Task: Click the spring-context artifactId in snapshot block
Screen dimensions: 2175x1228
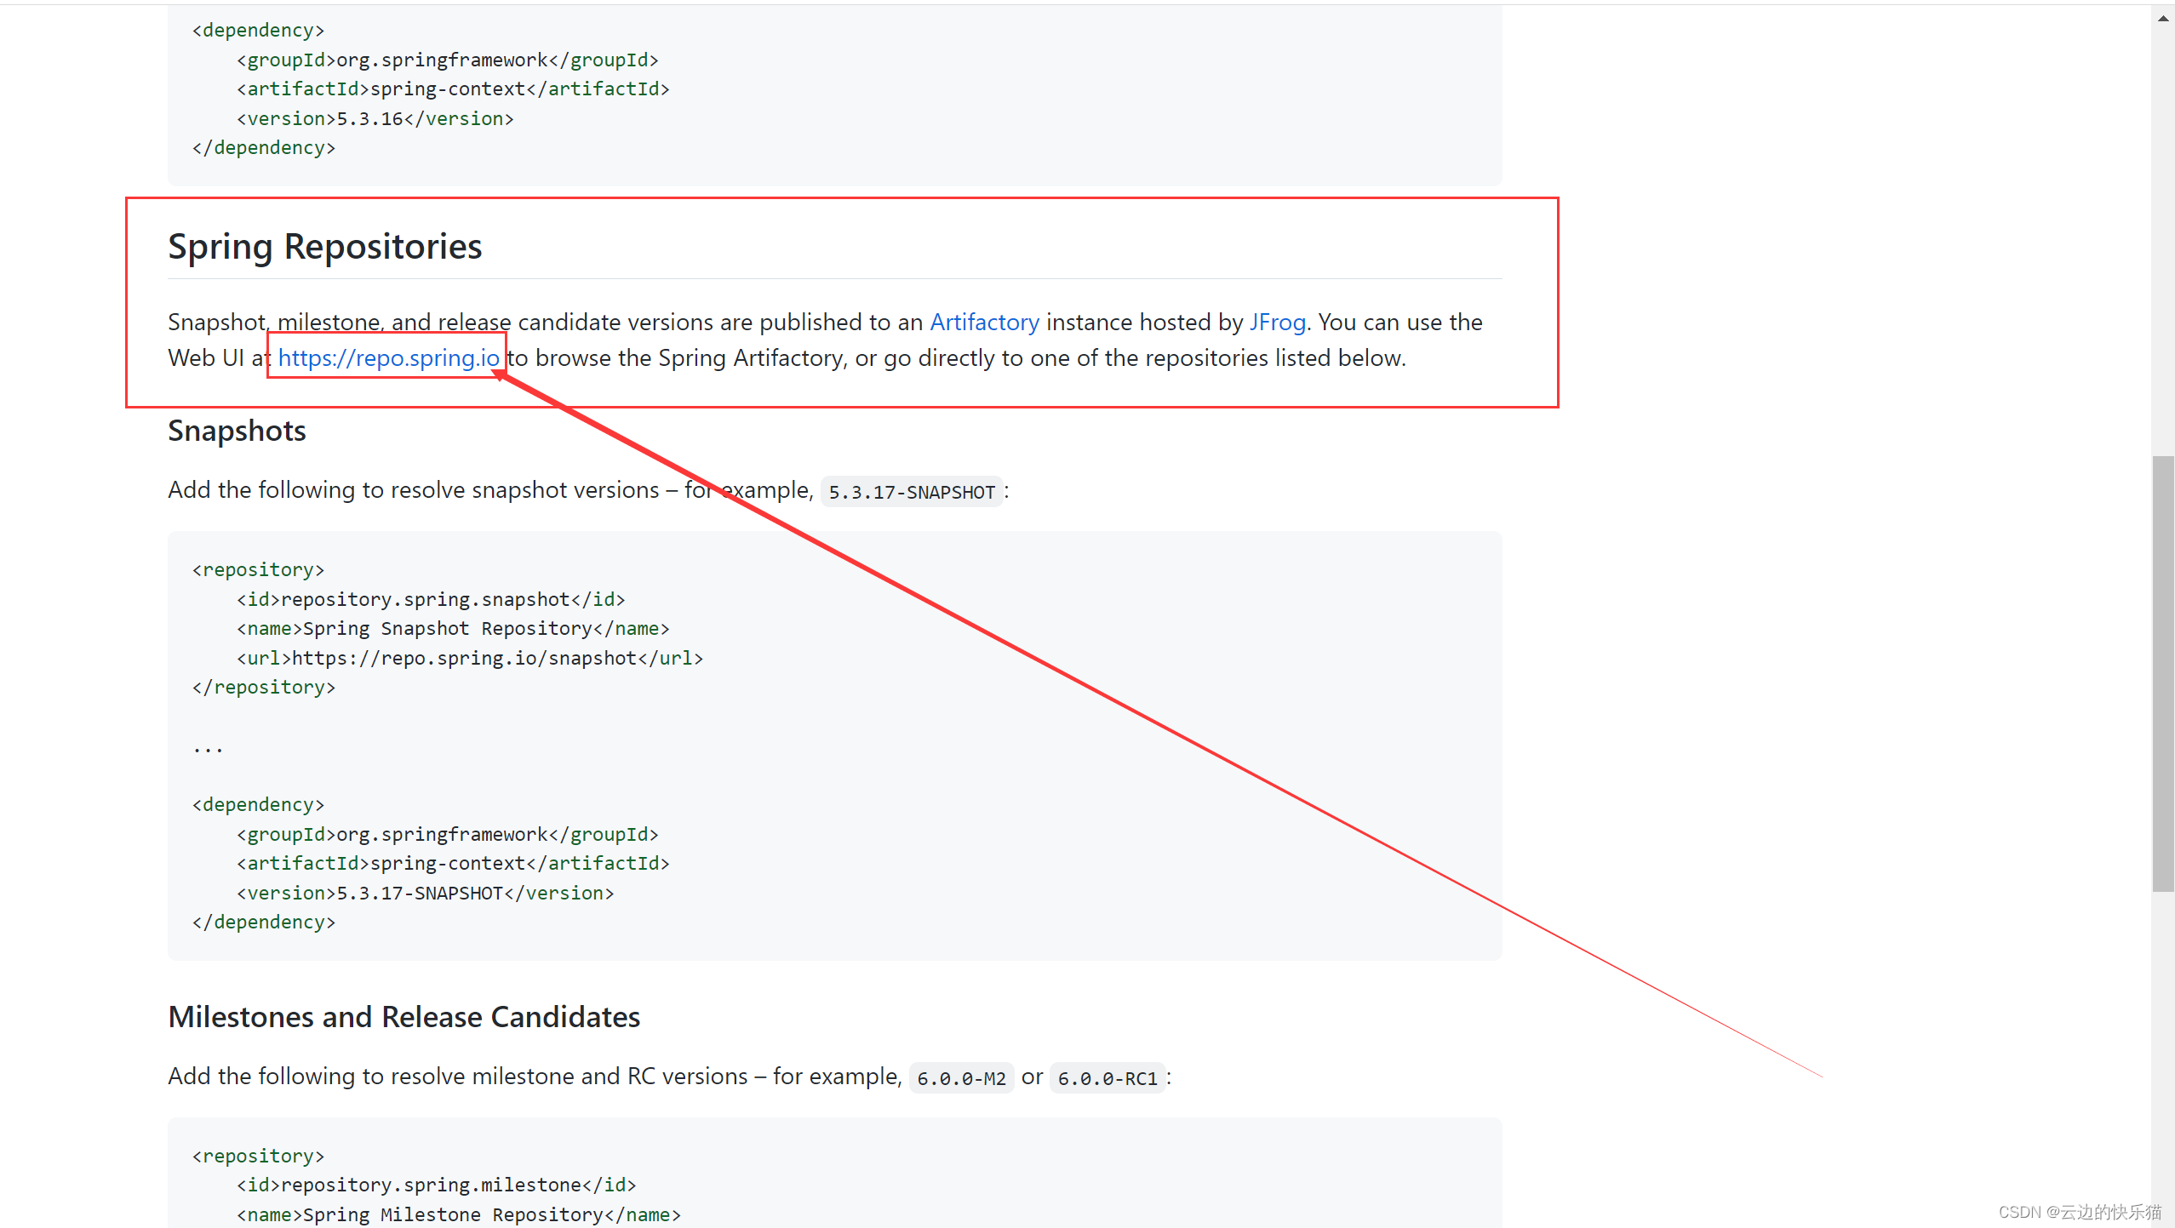Action: [453, 863]
